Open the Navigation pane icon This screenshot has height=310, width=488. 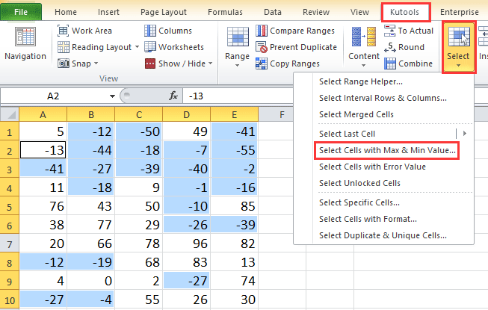25,37
